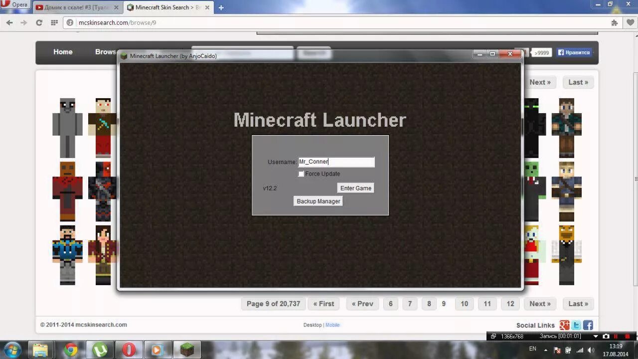
Task: Open the Opera menu button
Action: click(15, 4)
